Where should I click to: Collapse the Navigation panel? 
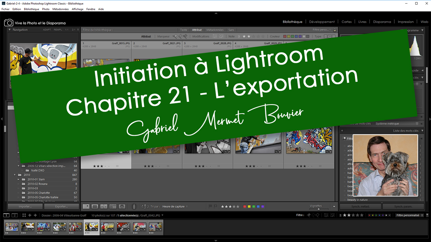[9, 30]
